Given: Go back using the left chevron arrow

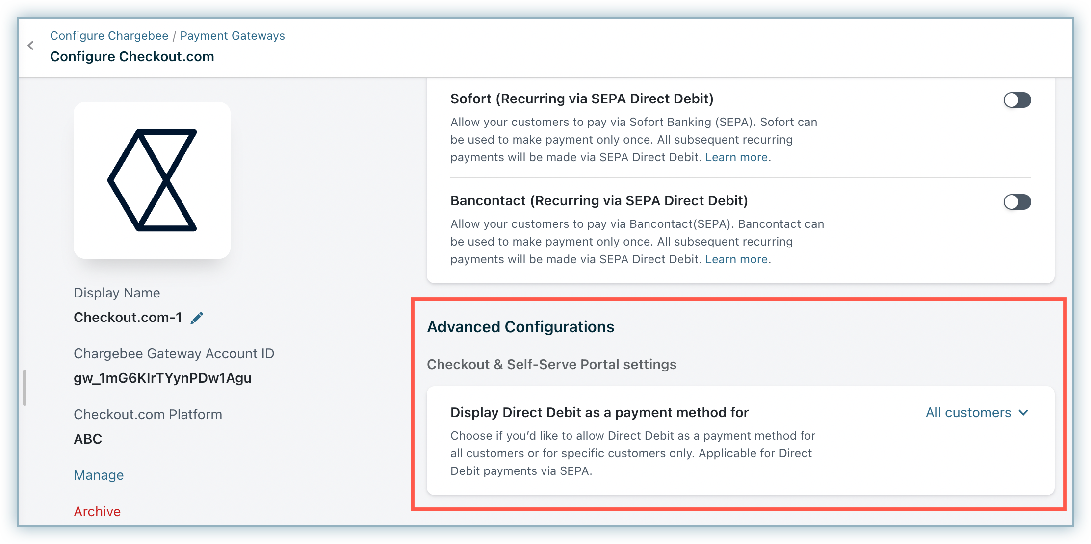Looking at the screenshot, I should pos(31,46).
